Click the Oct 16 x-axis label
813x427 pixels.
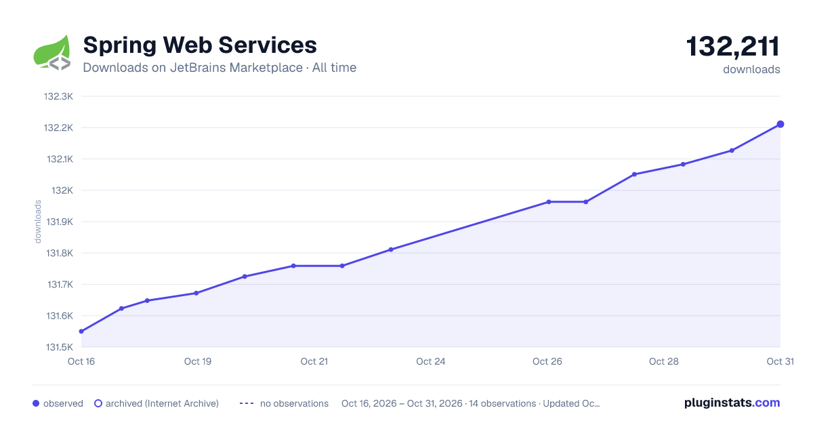(81, 361)
